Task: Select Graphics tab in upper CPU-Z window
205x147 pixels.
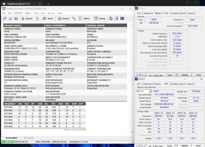Action: click(x=175, y=13)
